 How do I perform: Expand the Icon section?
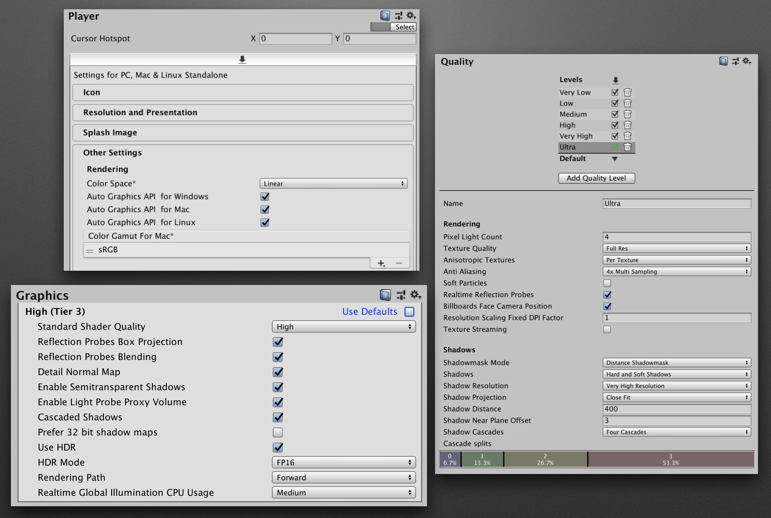pyautogui.click(x=243, y=93)
